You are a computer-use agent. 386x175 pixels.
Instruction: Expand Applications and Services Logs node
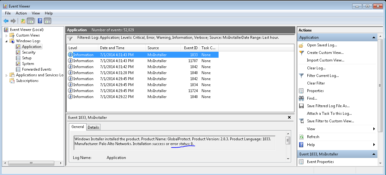click(6, 75)
